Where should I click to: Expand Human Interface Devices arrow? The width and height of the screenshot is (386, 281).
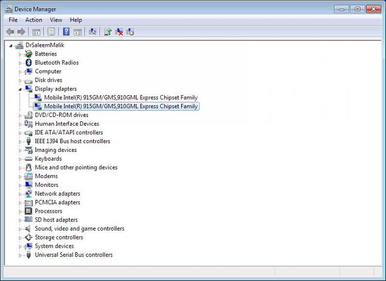(20, 124)
